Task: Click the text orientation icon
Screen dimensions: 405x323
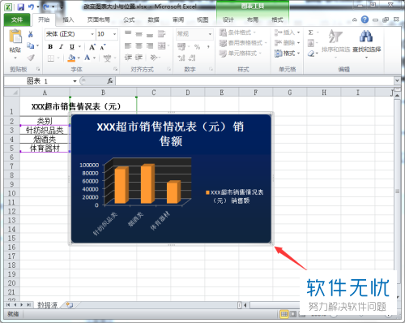Action: (x=154, y=58)
